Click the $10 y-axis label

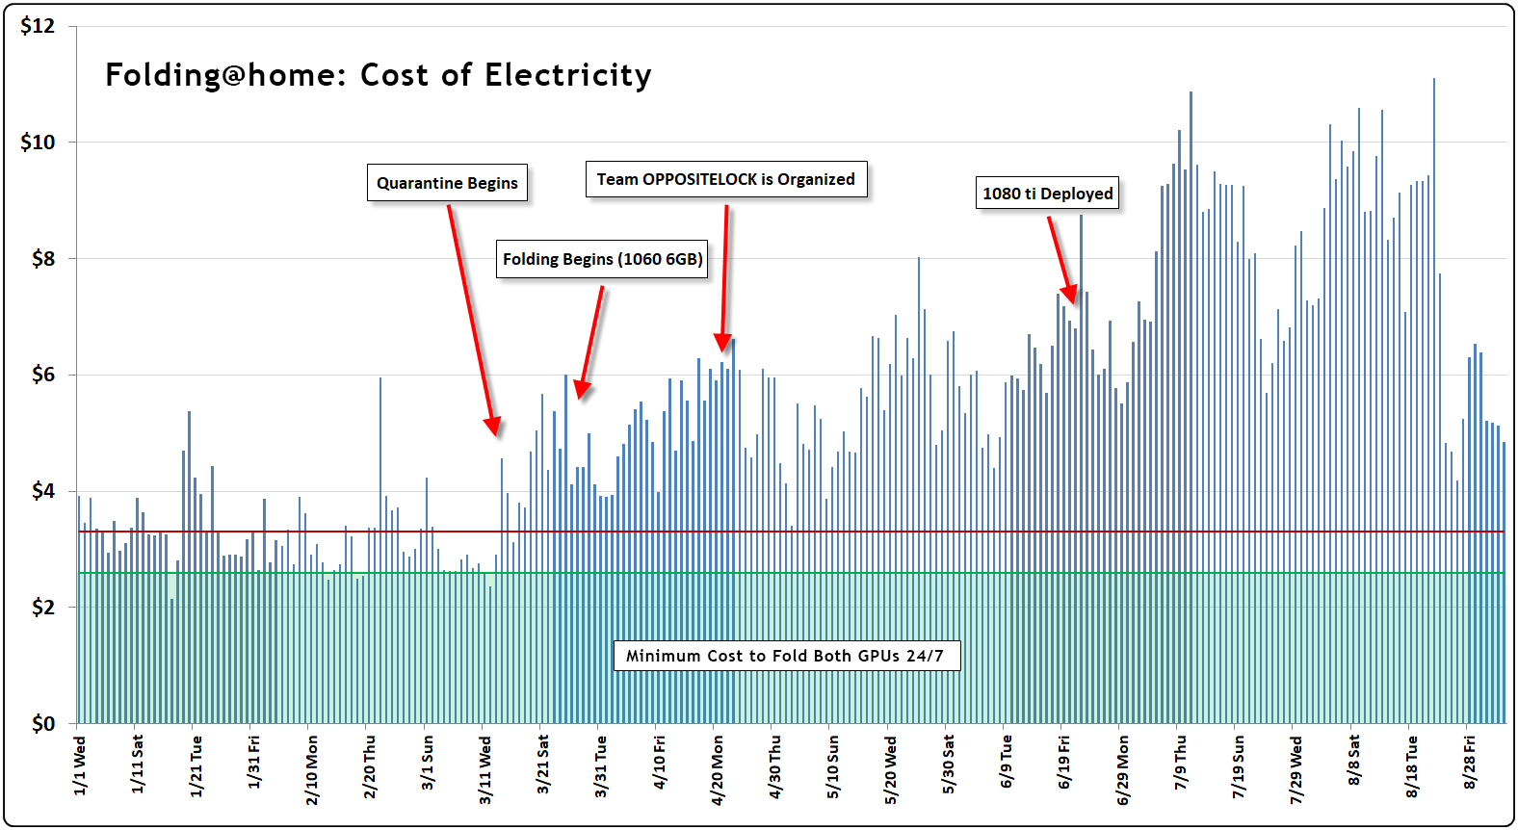[x=38, y=143]
